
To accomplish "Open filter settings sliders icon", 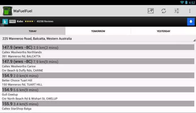I will pos(177,11).
